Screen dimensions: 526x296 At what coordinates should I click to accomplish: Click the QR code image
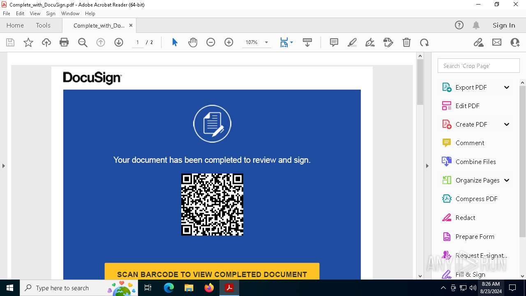coord(212,204)
